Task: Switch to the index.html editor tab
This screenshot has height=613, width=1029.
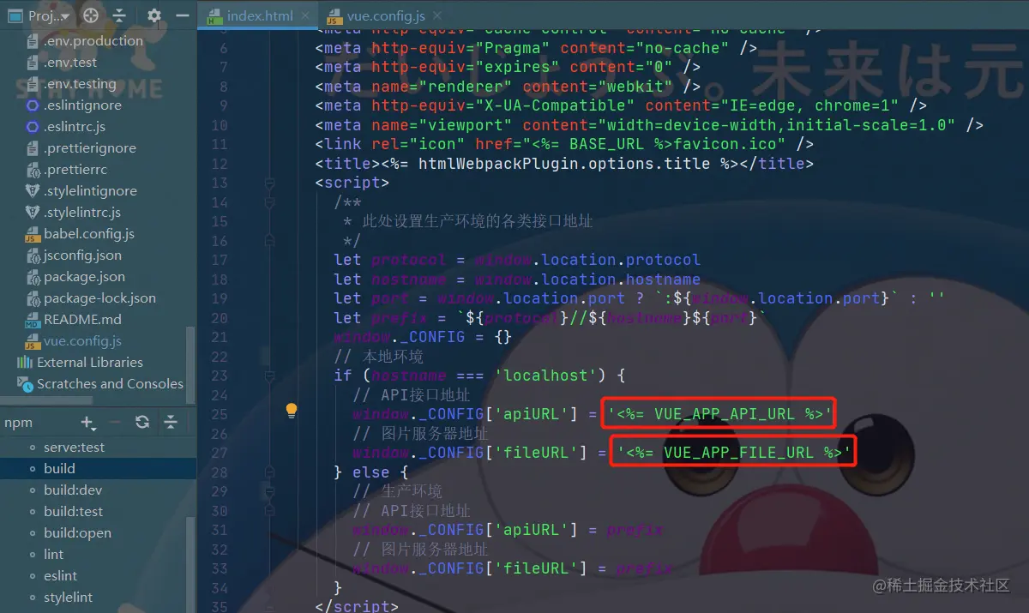Action: coord(260,16)
